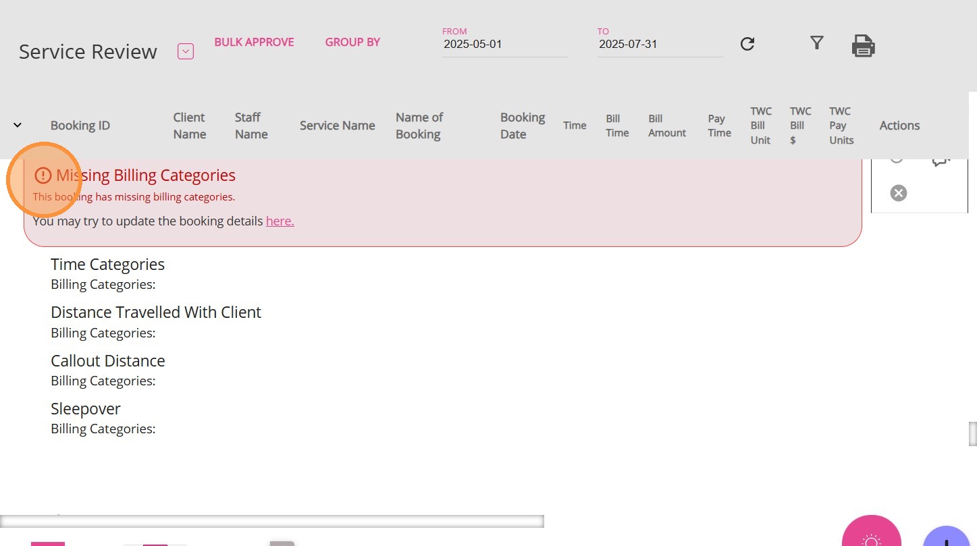Image resolution: width=977 pixels, height=546 pixels.
Task: Select the FROM date field
Action: [505, 45]
